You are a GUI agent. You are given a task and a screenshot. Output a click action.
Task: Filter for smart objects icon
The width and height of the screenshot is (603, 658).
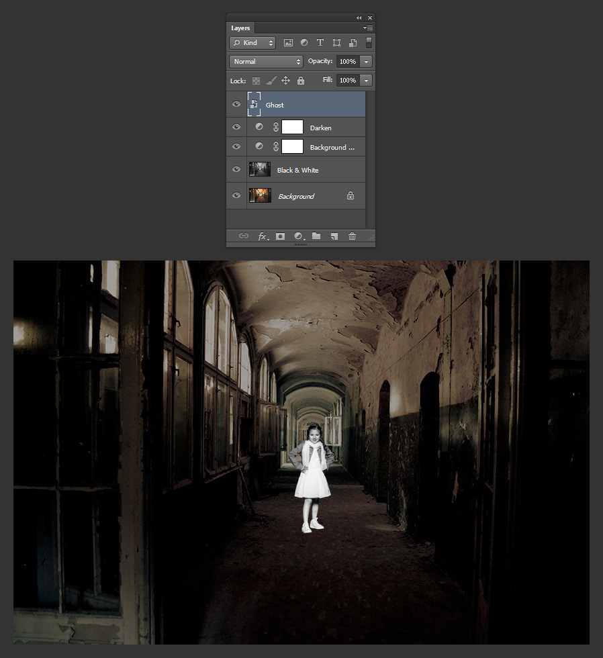353,42
